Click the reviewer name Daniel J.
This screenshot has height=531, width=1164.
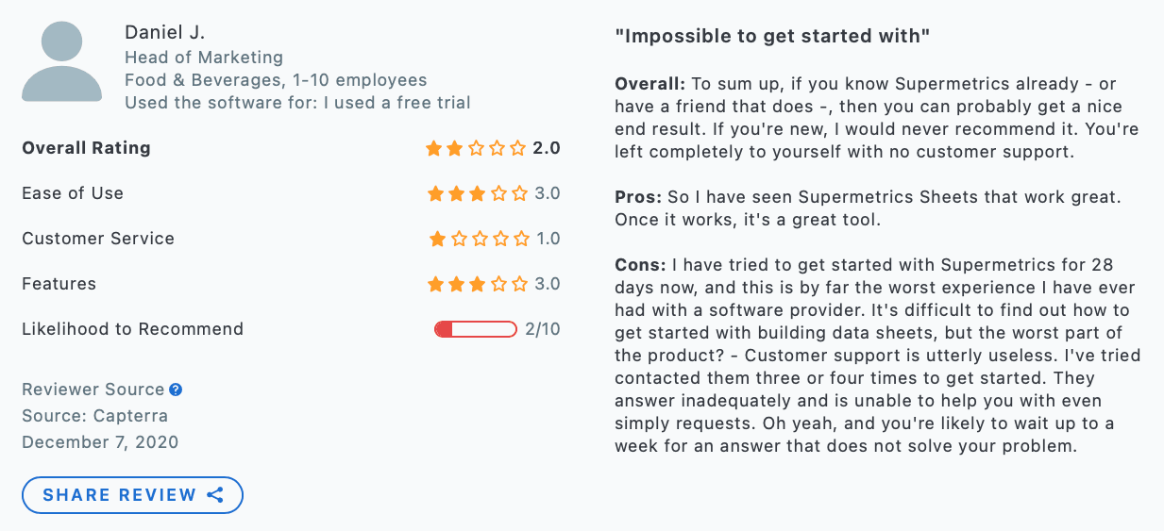click(162, 32)
